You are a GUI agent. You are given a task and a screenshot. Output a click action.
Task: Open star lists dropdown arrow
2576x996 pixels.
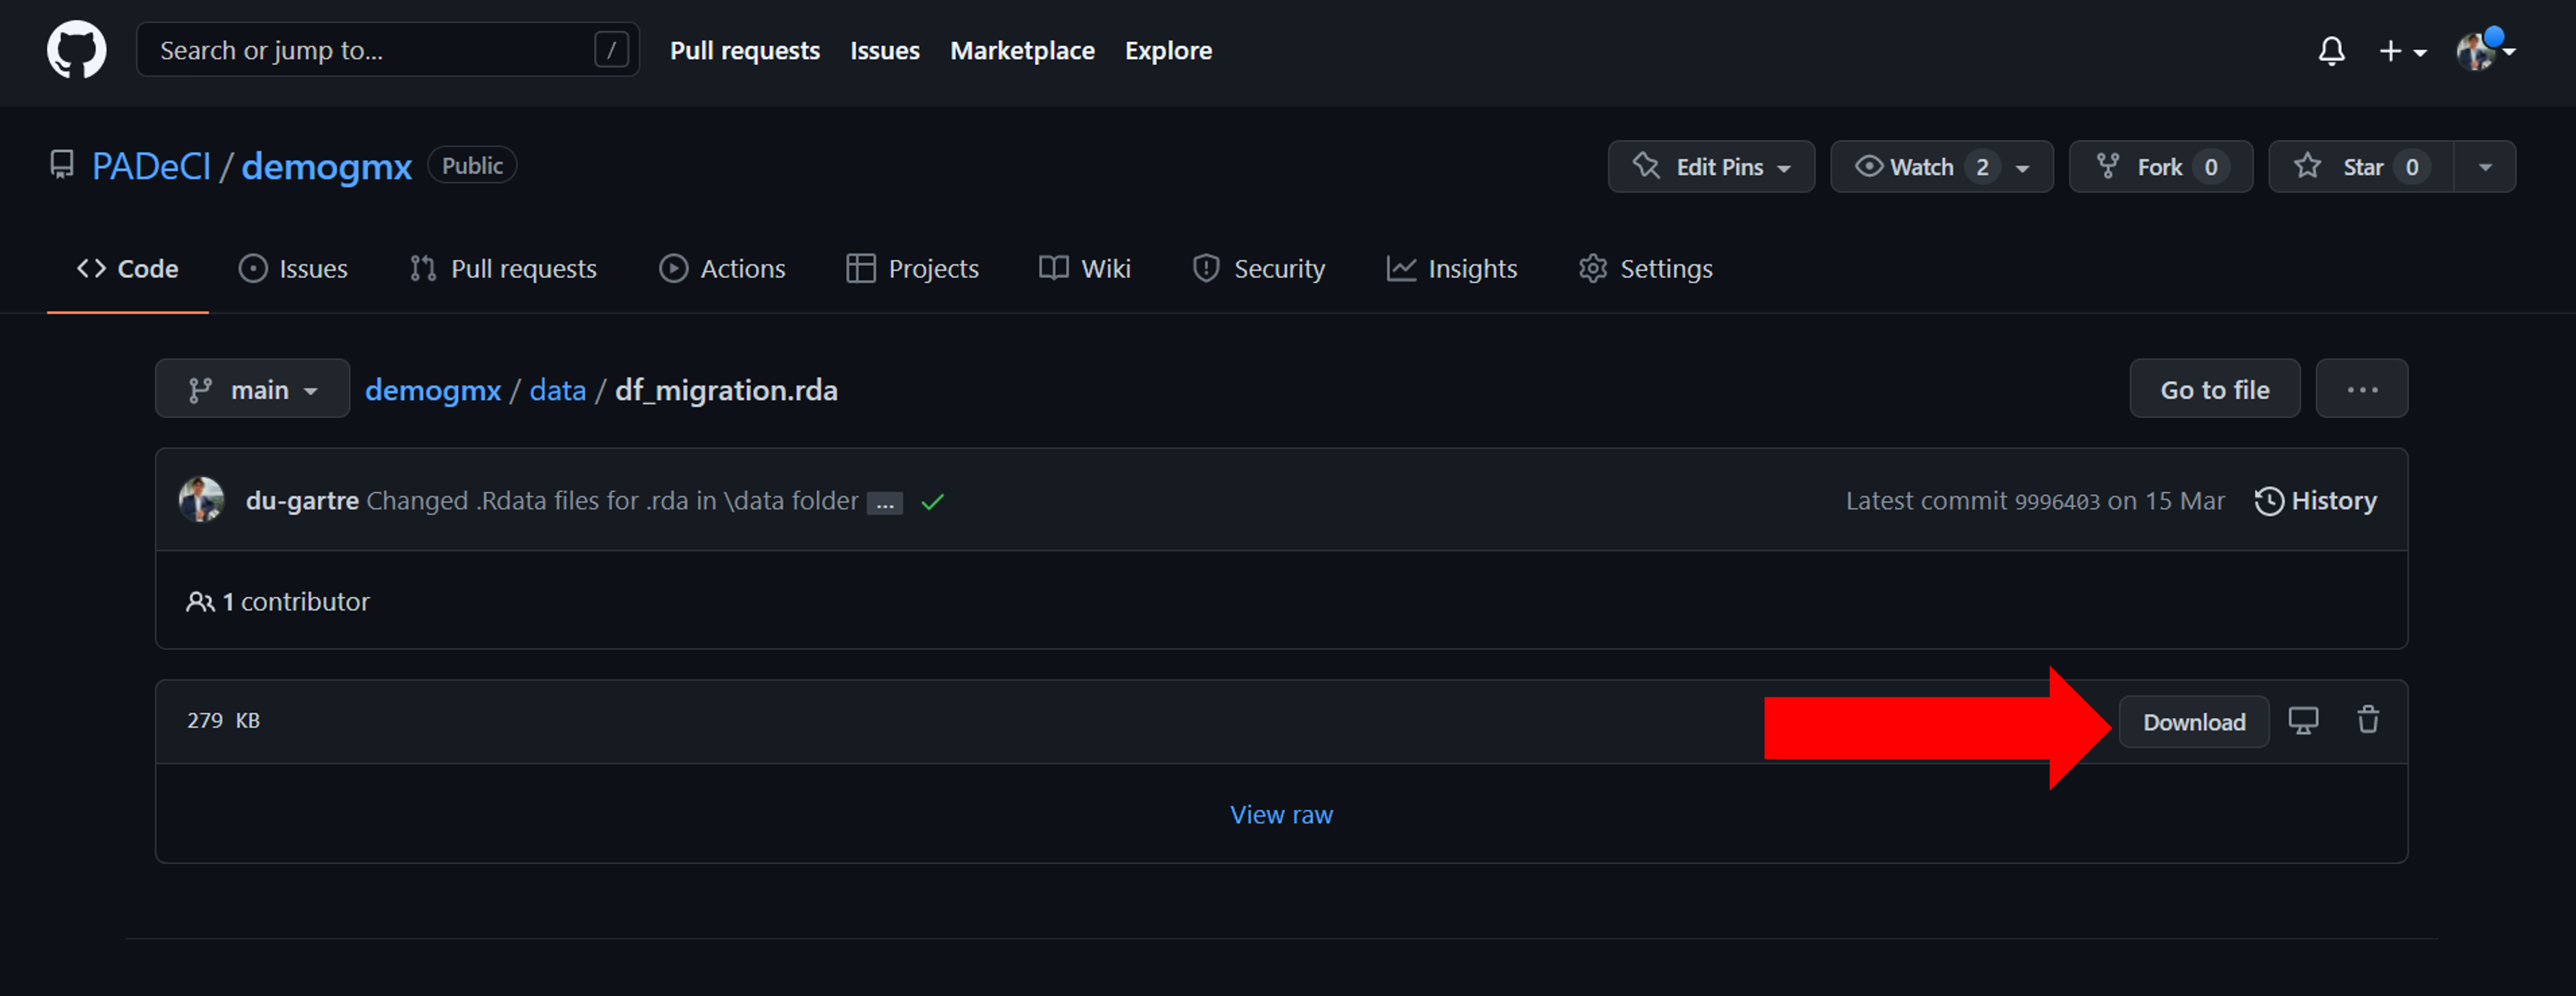(x=2484, y=167)
